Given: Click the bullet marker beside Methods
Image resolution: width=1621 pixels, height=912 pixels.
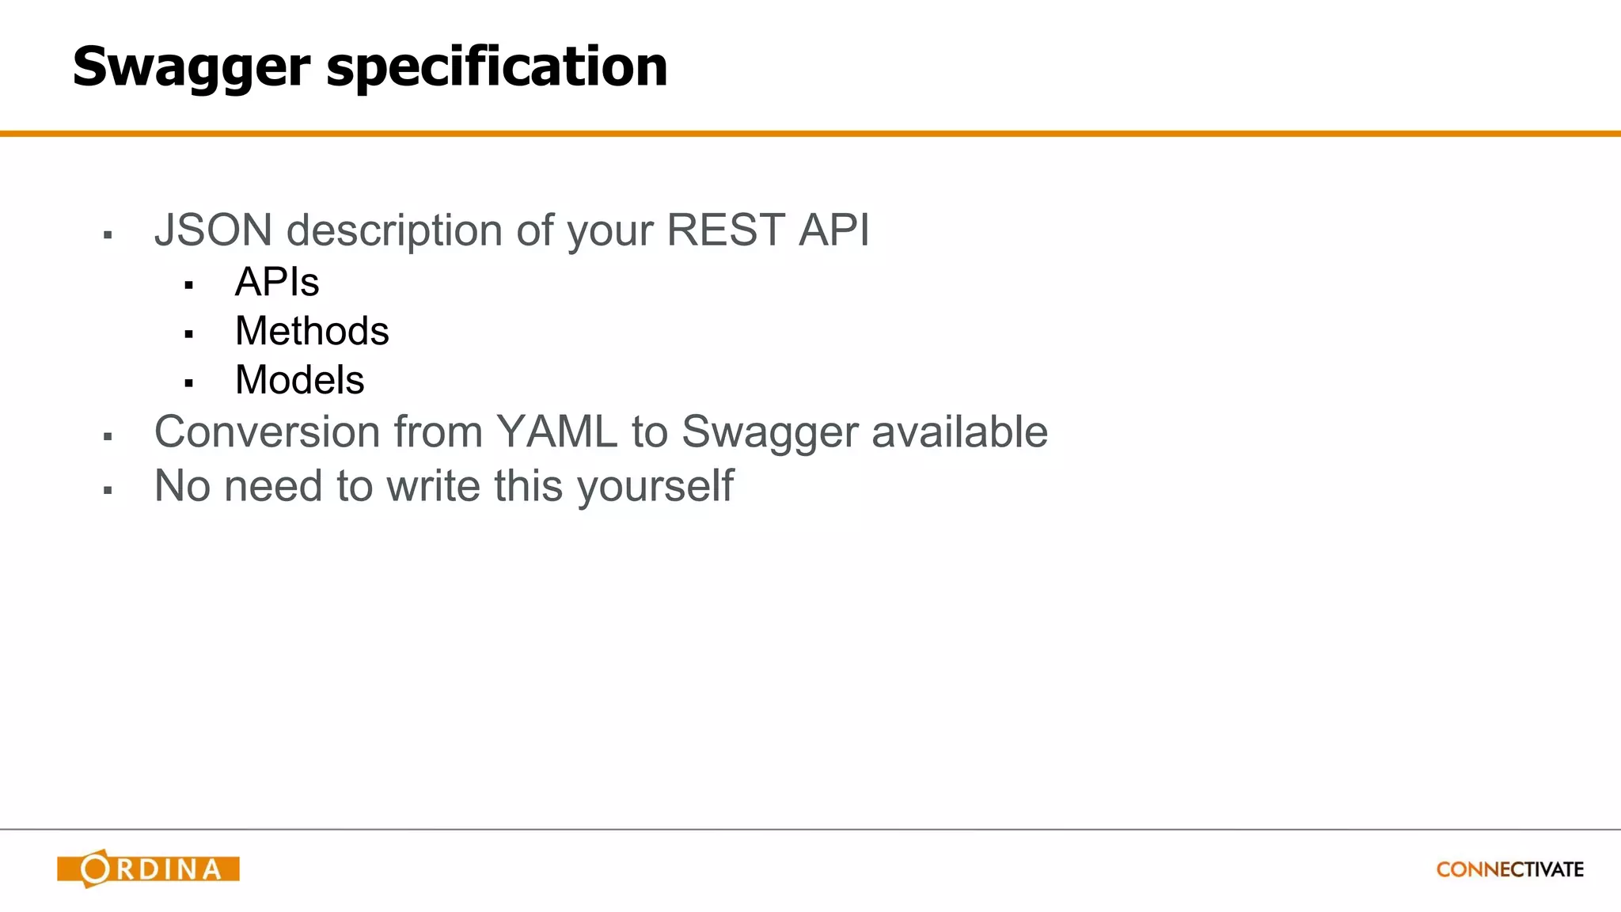Looking at the screenshot, I should [188, 335].
